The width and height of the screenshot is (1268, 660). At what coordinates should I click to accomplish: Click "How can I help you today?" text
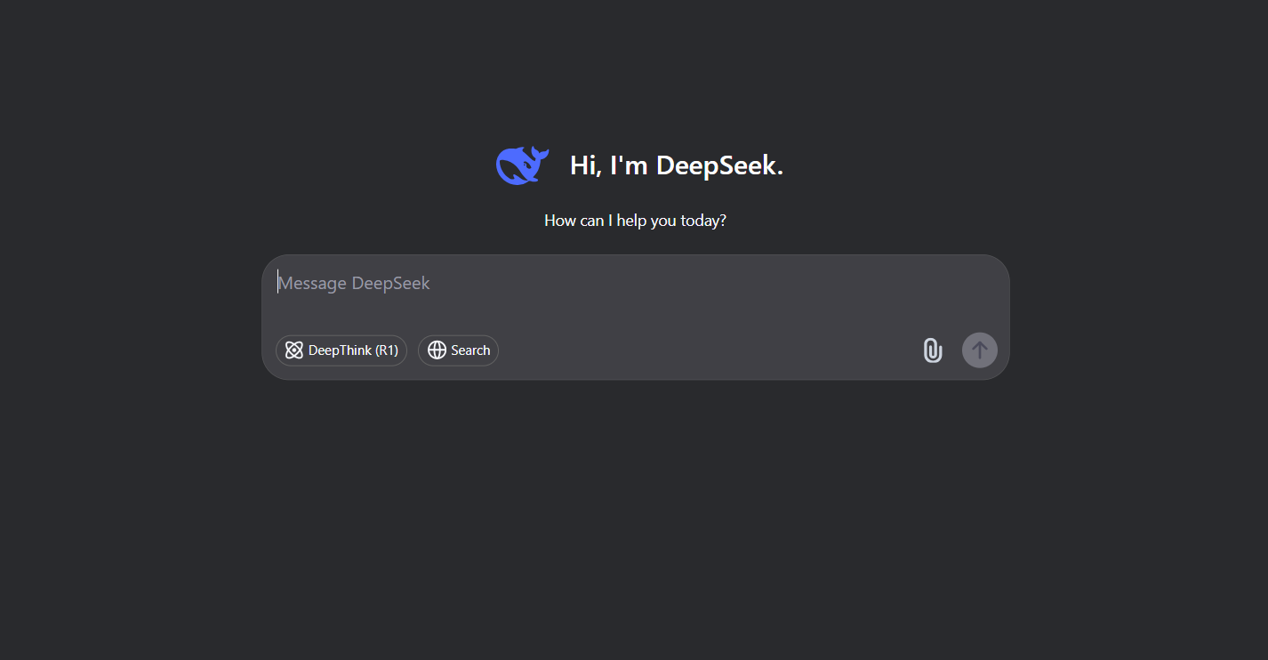(x=635, y=221)
